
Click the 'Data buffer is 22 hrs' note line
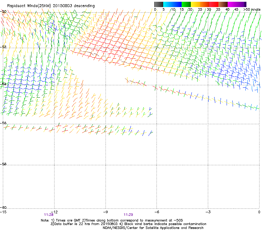[x=128, y=224]
